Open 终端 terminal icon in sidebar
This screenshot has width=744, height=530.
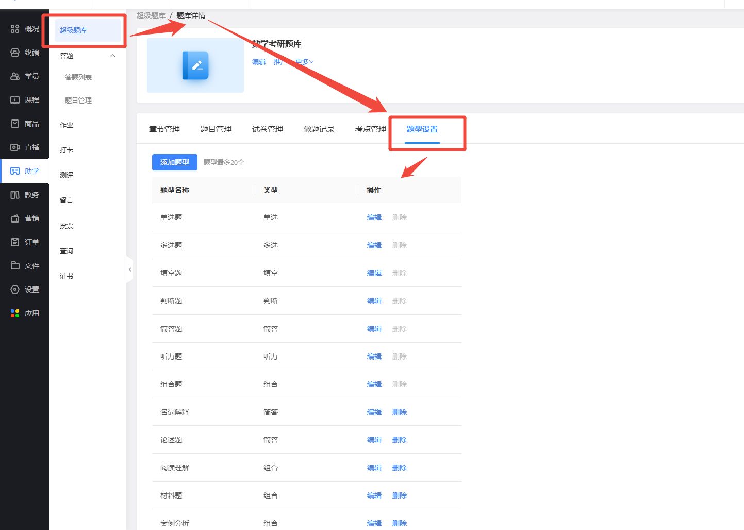point(15,53)
